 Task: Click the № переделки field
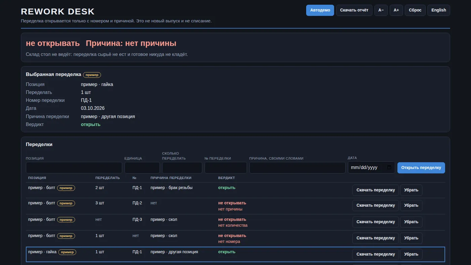(226, 168)
